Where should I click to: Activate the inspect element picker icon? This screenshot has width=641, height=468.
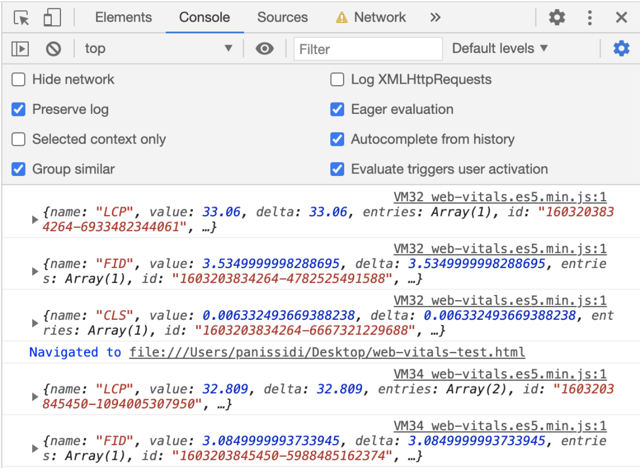22,18
